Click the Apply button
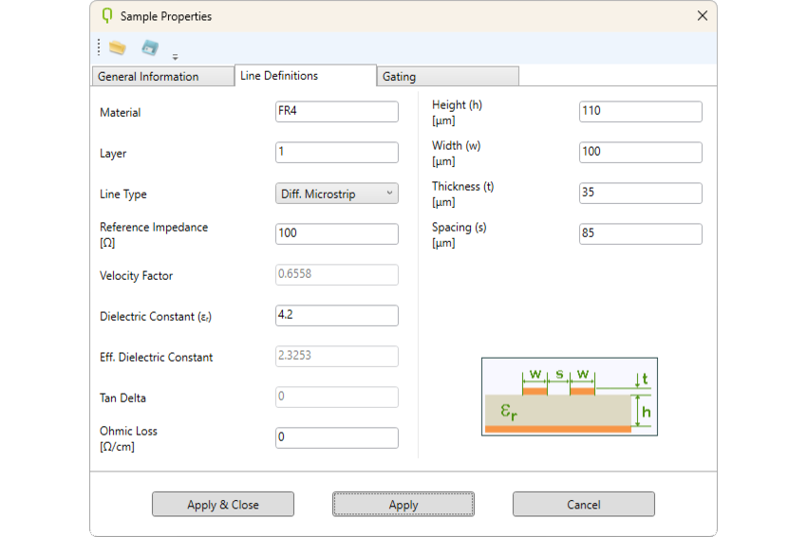This screenshot has width=807, height=537. (x=403, y=504)
